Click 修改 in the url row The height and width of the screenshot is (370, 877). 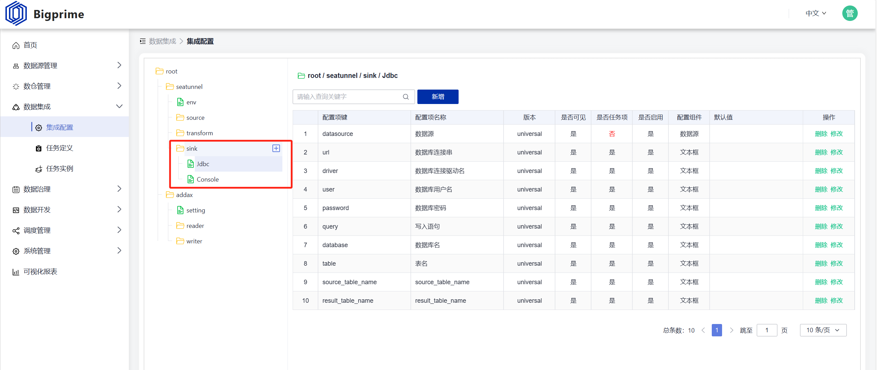836,152
